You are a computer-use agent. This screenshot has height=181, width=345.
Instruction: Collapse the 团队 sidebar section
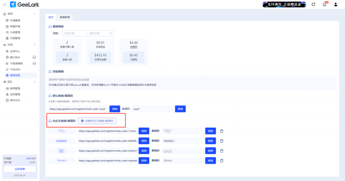(35, 82)
